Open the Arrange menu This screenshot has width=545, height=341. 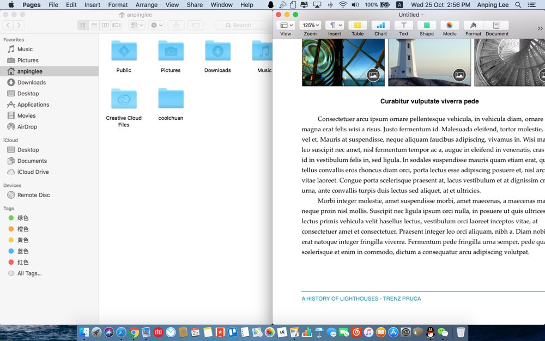pyautogui.click(x=147, y=5)
